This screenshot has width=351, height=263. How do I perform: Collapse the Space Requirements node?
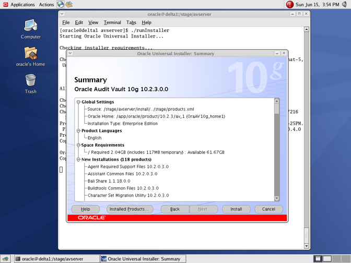[78, 145]
